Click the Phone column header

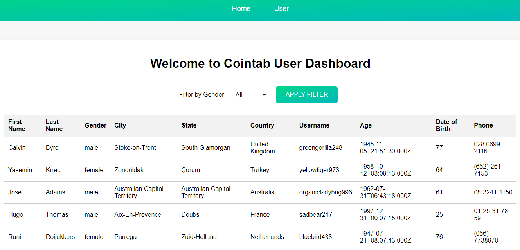[483, 125]
